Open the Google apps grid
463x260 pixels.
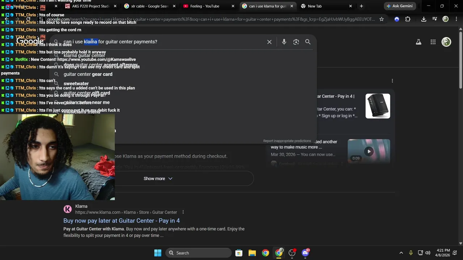(433, 42)
